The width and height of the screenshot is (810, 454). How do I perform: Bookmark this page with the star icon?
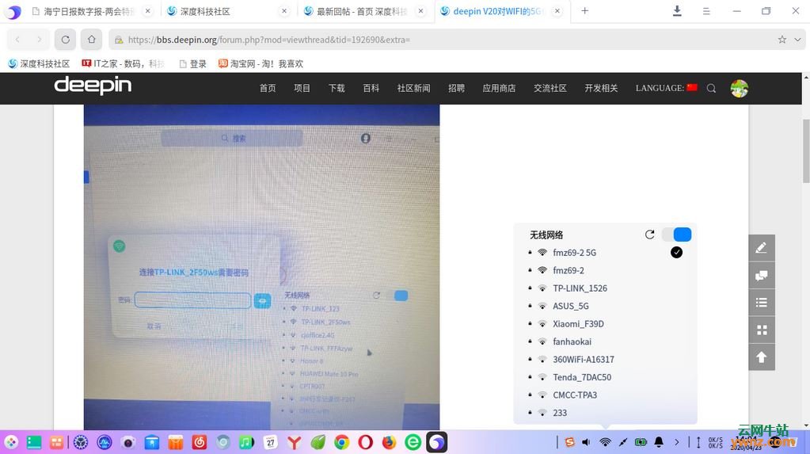[x=782, y=40]
